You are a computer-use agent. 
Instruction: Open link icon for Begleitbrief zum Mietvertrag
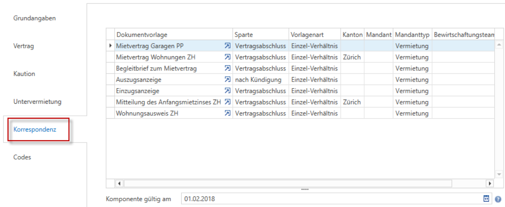point(227,68)
